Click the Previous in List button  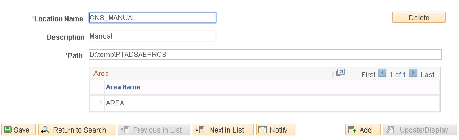(154, 130)
